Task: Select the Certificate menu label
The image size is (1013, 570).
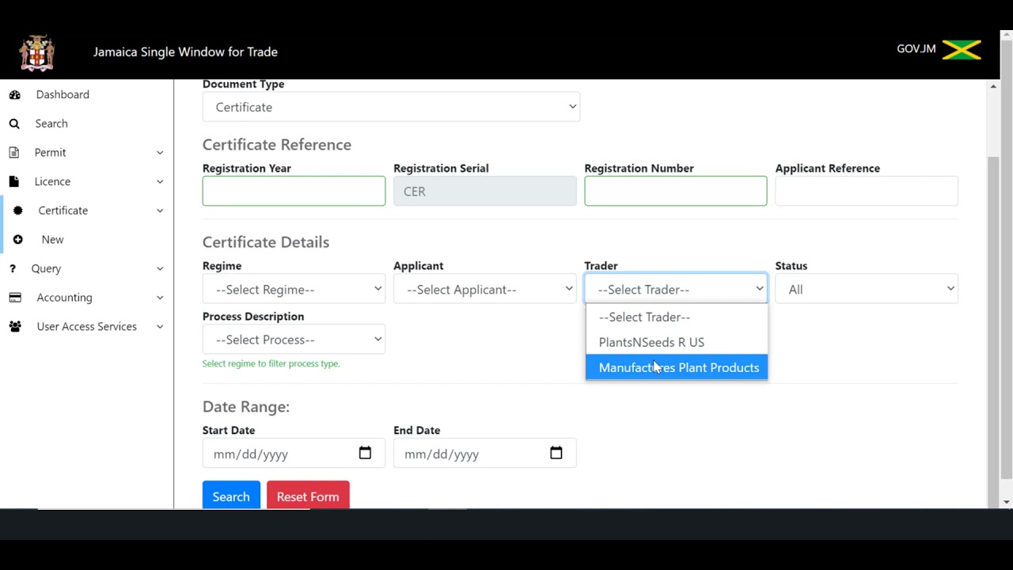Action: tap(63, 211)
